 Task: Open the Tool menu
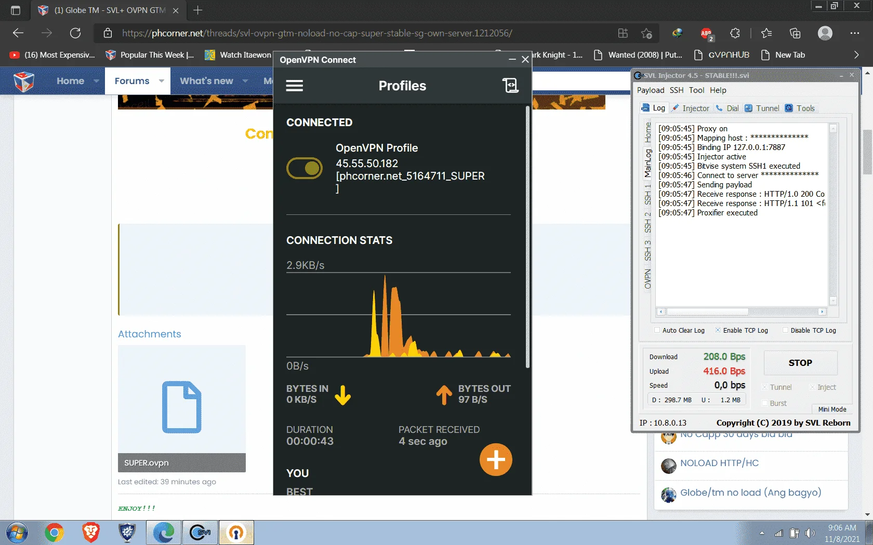click(x=696, y=90)
